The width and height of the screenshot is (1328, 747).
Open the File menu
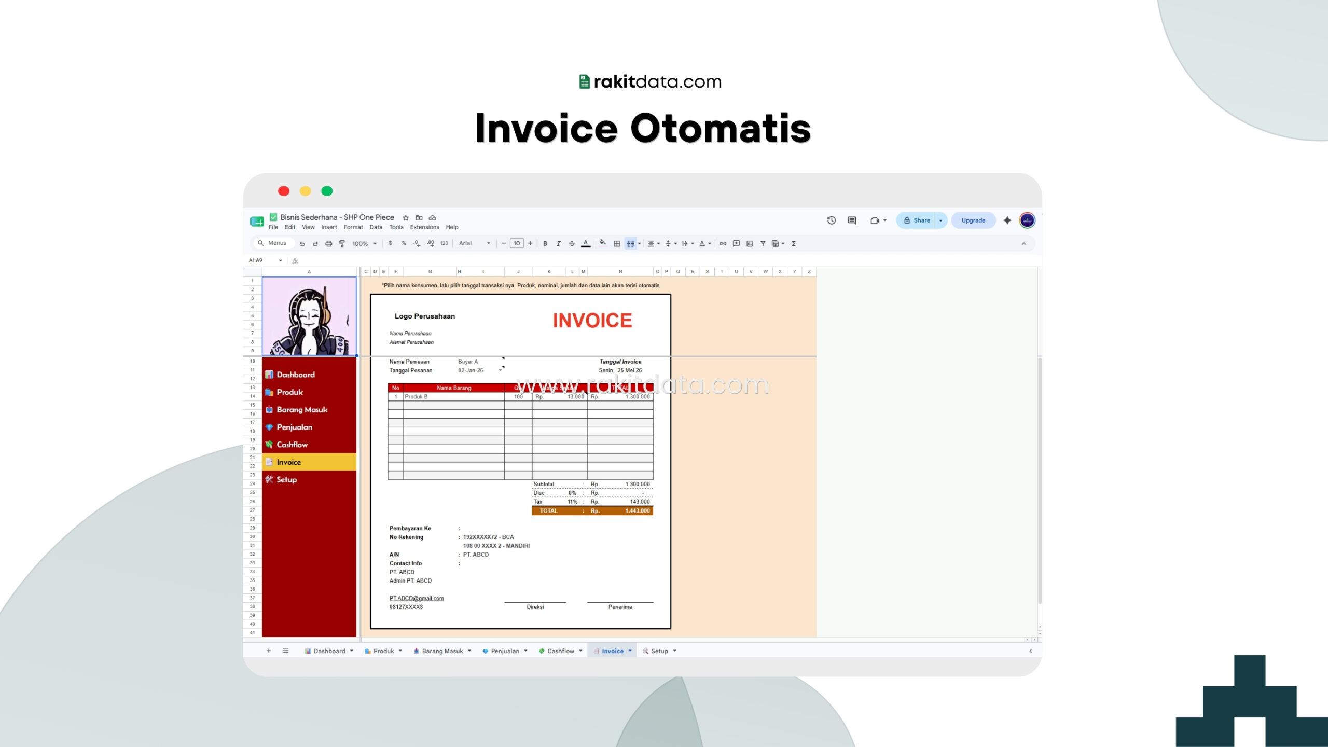[x=273, y=227]
